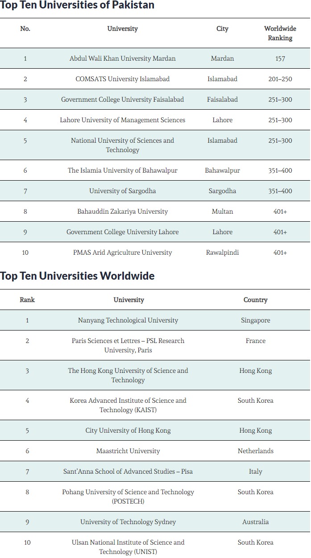Viewport: 311px width, 558px height.
Task: Click Paris Sciences et Lettres PSL cell
Action: 128,345
